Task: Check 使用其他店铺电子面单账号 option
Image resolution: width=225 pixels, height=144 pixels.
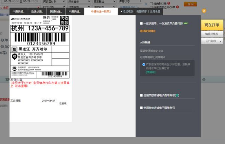Action: coord(141,108)
